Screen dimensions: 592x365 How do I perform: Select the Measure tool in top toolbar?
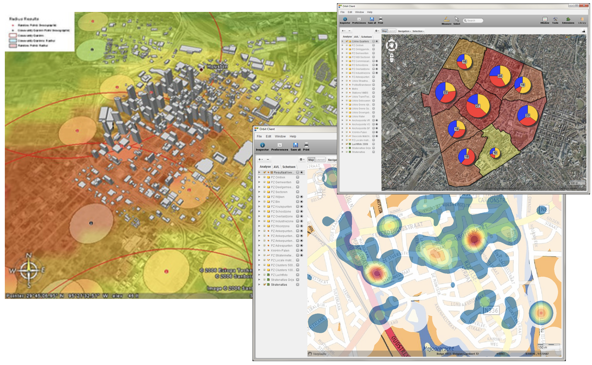(x=446, y=20)
